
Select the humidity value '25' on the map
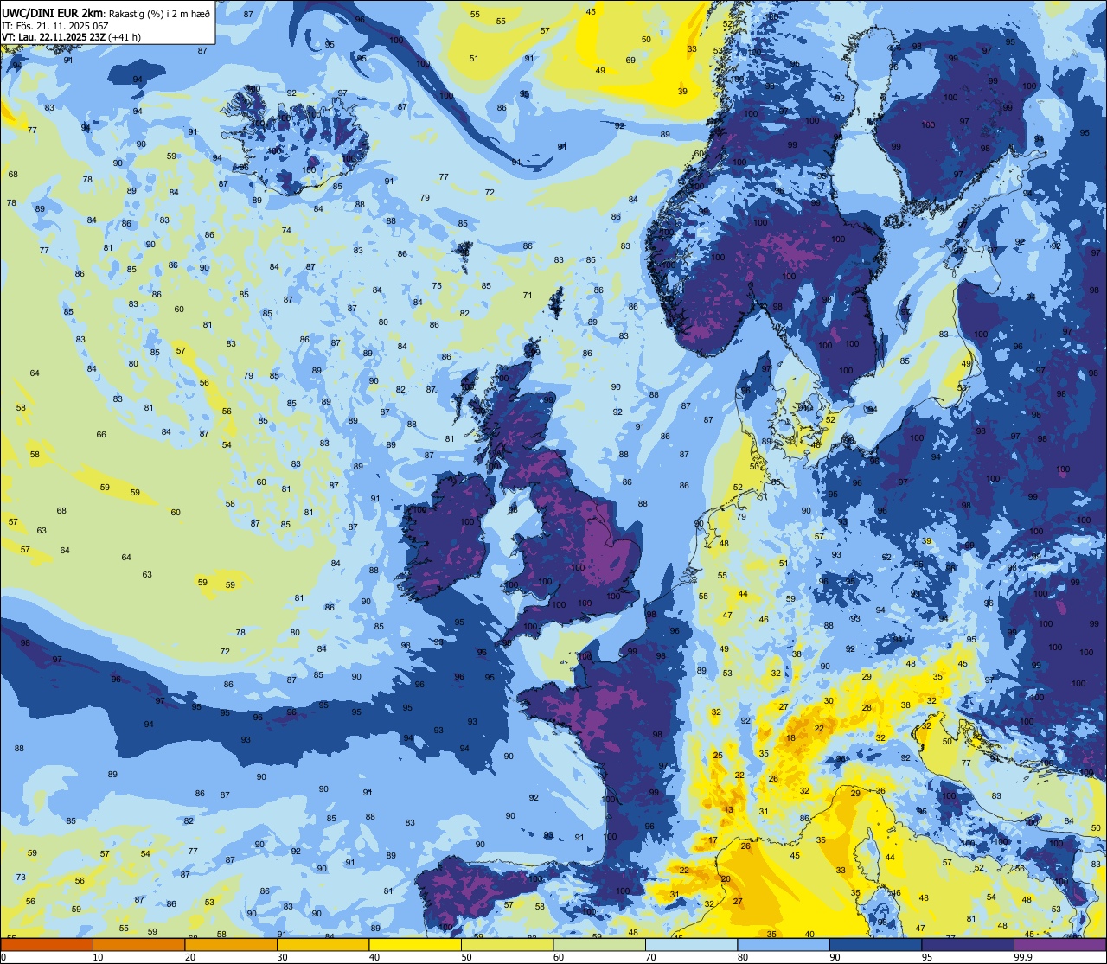[717, 755]
